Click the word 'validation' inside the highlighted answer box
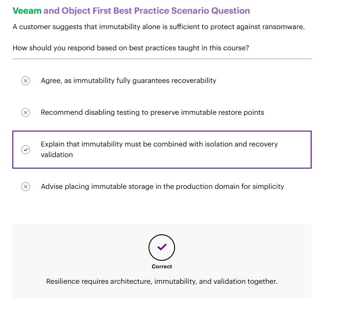The height and width of the screenshot is (312, 339). tap(57, 154)
